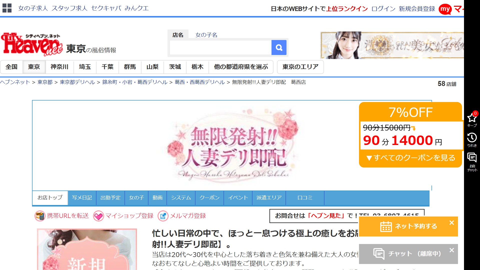
Task: Select the 女の子名 search tab
Action: tap(206, 35)
